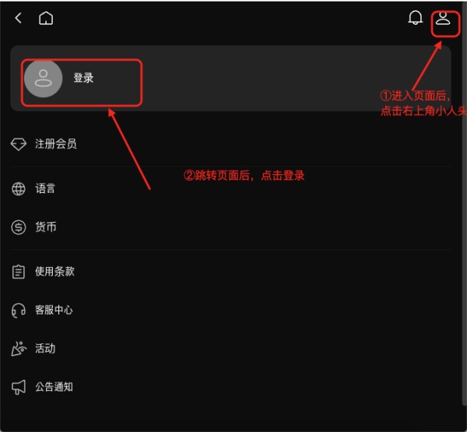
Task: Go back using the left chevron arrow
Action: [18, 18]
